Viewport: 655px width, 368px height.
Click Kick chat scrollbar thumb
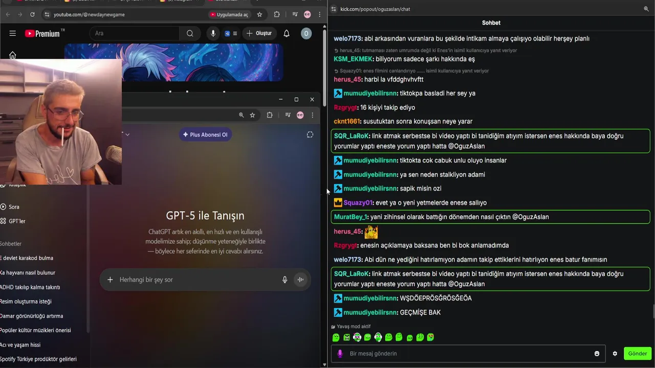[x=653, y=311]
